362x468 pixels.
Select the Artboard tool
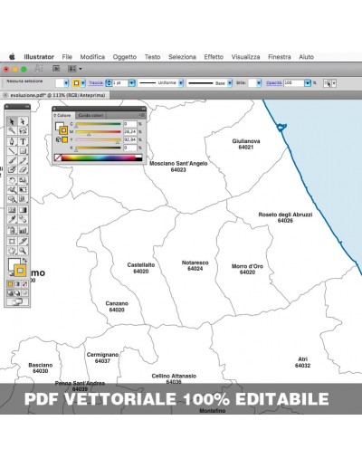click(12, 241)
